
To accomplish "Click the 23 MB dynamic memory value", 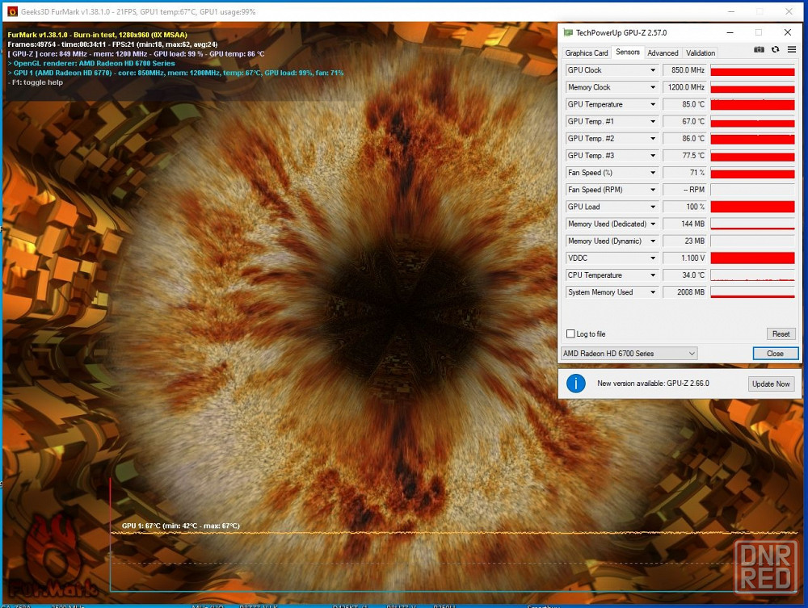I will coord(684,241).
